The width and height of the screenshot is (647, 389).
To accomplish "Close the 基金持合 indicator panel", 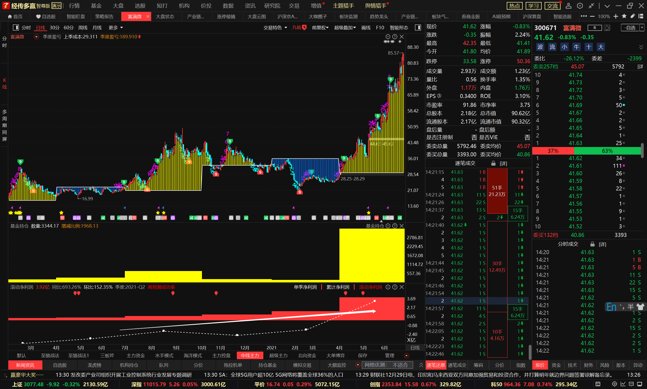I will 402,226.
